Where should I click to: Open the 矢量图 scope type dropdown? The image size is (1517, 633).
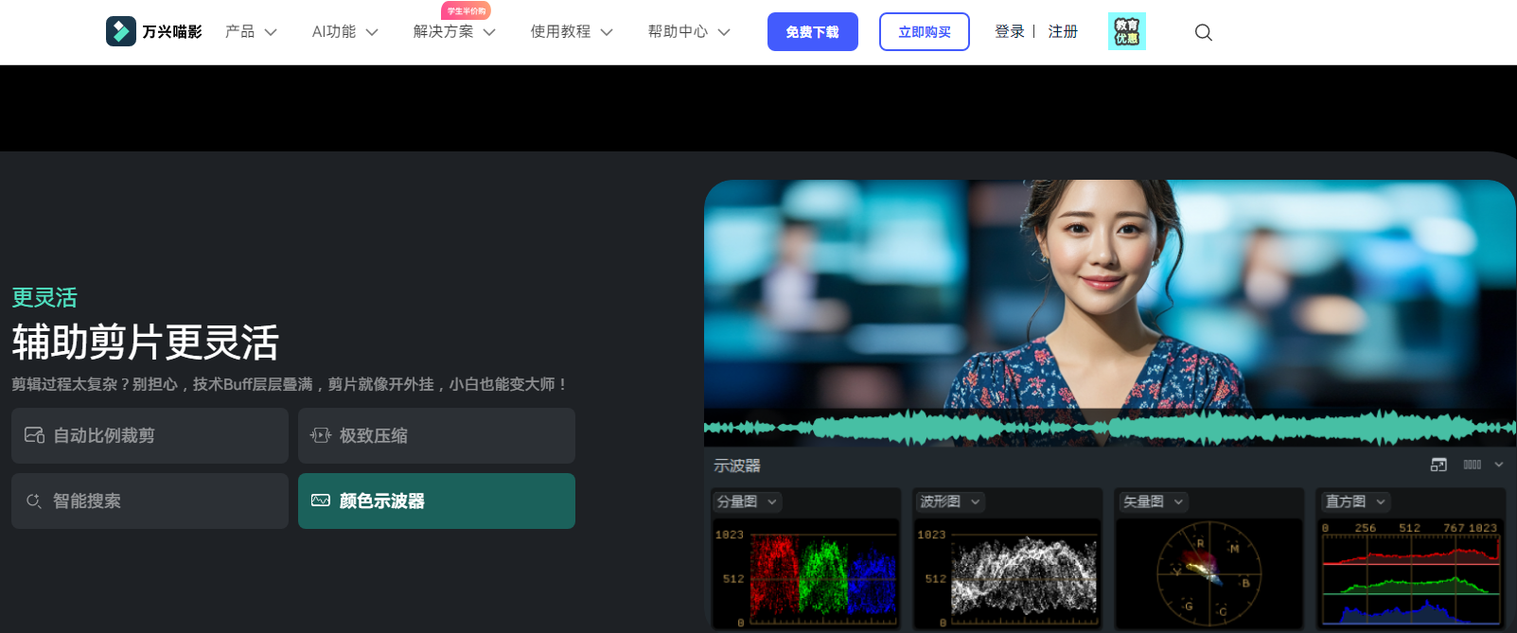(x=1153, y=501)
